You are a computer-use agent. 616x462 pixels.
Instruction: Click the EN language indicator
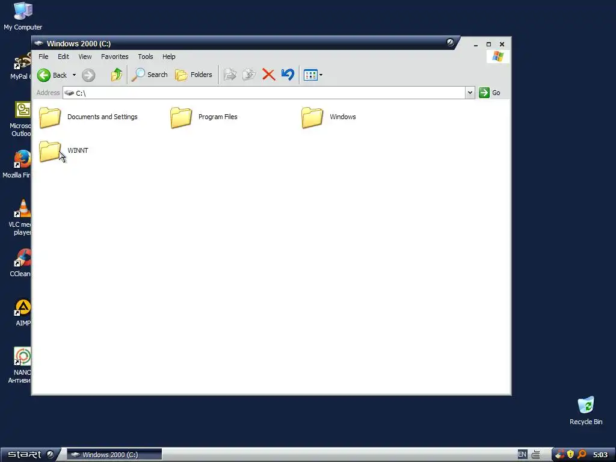[x=522, y=455]
